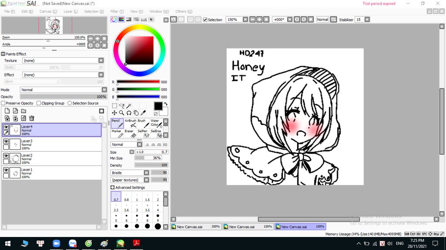Open the Effect dropdown
Image resolution: width=446 pixels, height=250 pixels.
(x=101, y=75)
